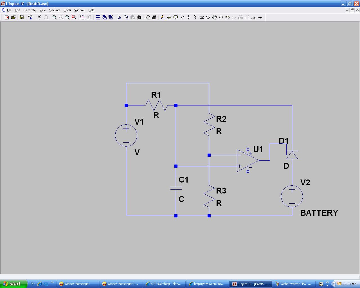360x288 pixels.
Task: Select the Cut scissors tool
Action: tap(120, 17)
